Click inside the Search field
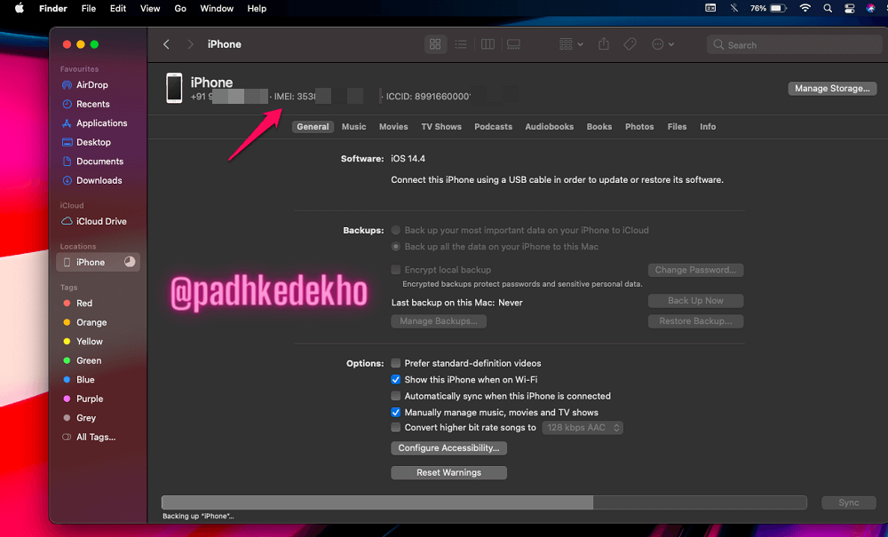This screenshot has height=537, width=888. point(794,44)
